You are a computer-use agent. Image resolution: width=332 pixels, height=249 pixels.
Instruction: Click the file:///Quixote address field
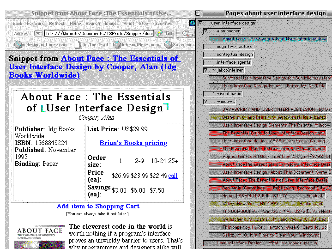pos(99,33)
